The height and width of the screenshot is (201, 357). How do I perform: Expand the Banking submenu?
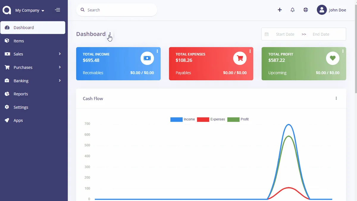point(33,81)
